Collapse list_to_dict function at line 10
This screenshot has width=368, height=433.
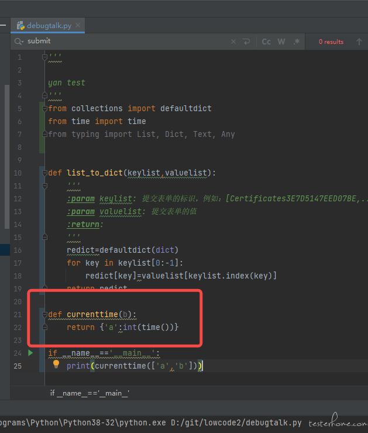click(x=44, y=173)
